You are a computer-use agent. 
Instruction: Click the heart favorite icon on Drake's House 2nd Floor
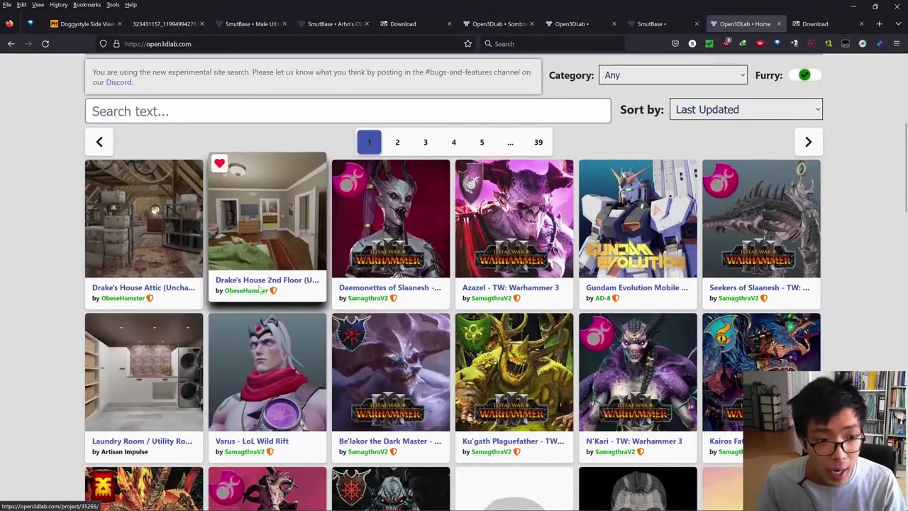(219, 164)
